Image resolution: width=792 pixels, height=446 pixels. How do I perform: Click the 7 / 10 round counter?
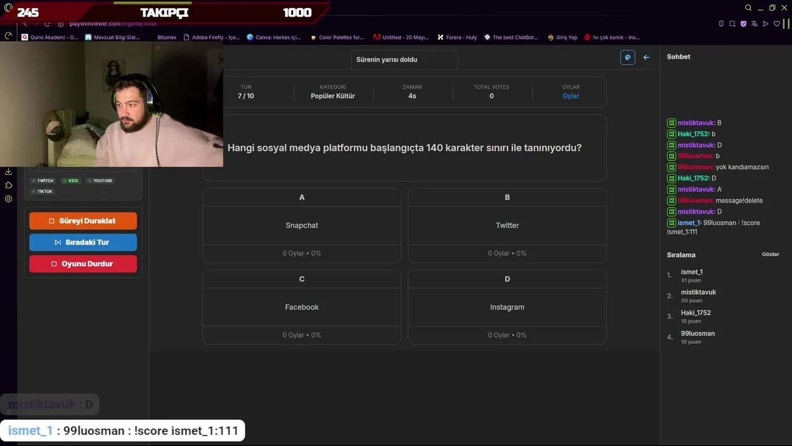tap(246, 96)
